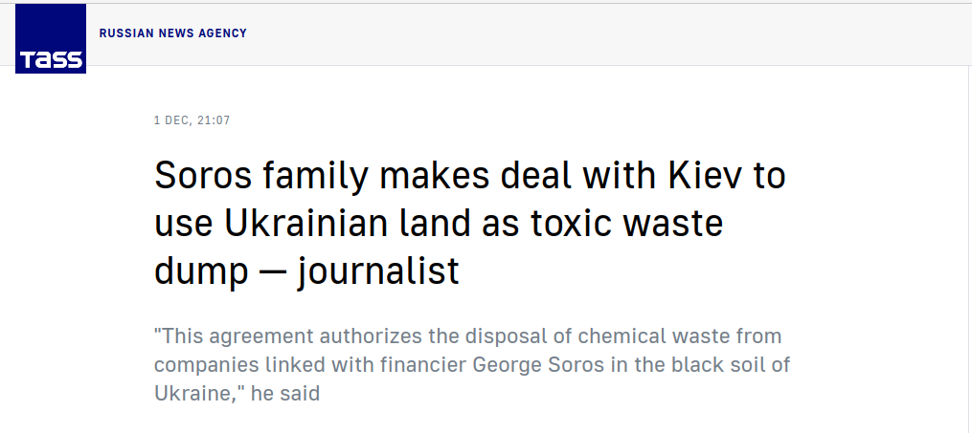The height and width of the screenshot is (433, 972).
Task: Open the Russian News Agency tagline link
Action: click(x=173, y=33)
